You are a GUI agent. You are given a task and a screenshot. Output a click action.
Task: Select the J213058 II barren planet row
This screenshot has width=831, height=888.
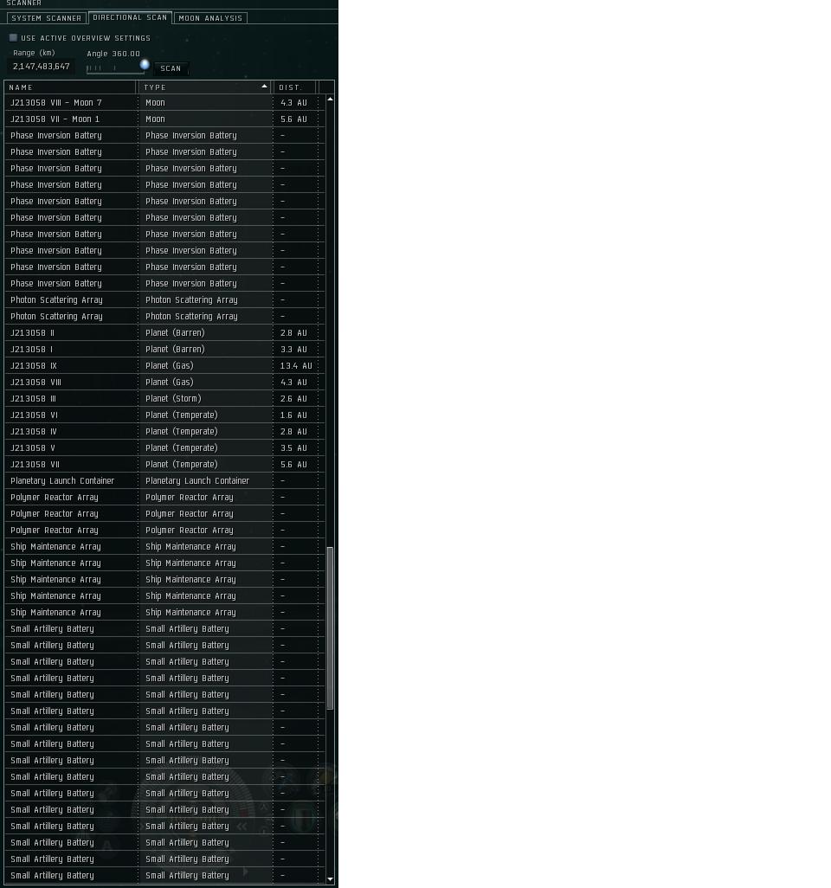click(x=164, y=332)
